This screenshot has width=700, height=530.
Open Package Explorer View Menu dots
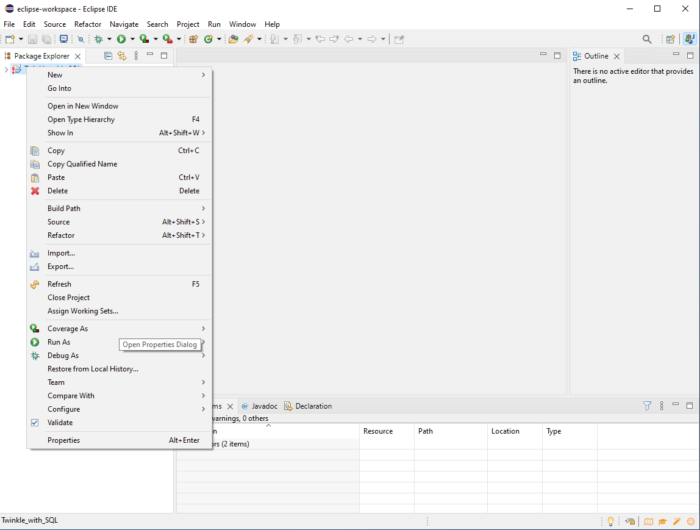tap(136, 56)
